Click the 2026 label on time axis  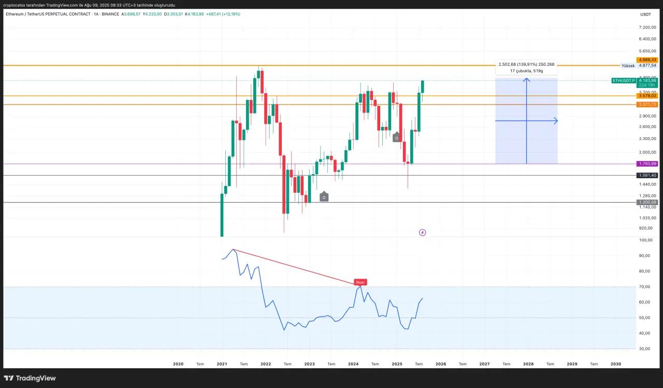tap(440, 364)
